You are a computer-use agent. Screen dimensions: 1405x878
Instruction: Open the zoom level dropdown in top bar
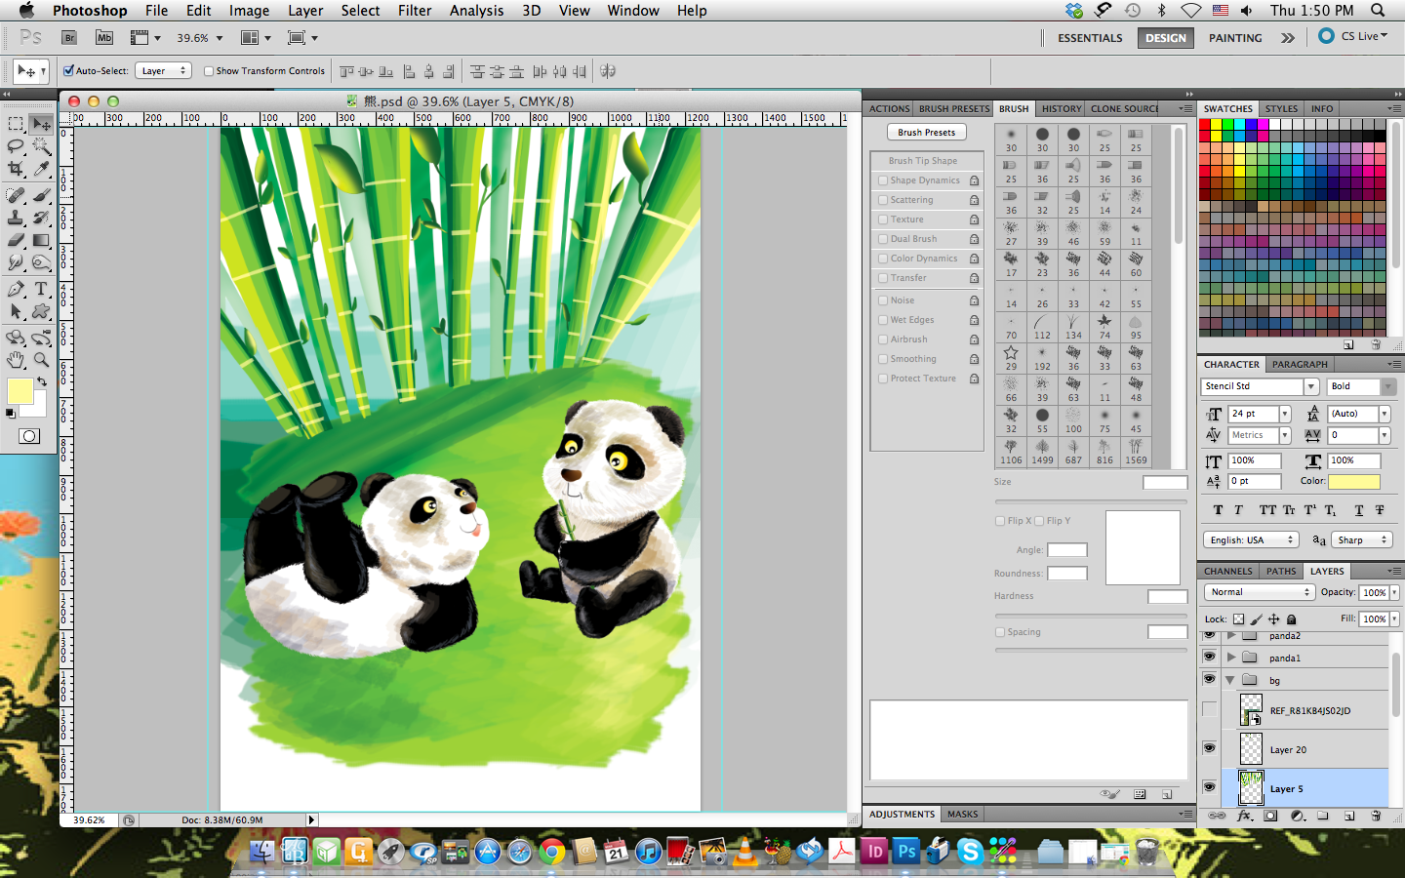tap(220, 38)
